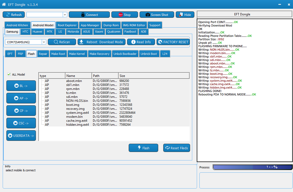The image size is (293, 192).
Task: Open the Fastboot tab
Action: point(130,32)
